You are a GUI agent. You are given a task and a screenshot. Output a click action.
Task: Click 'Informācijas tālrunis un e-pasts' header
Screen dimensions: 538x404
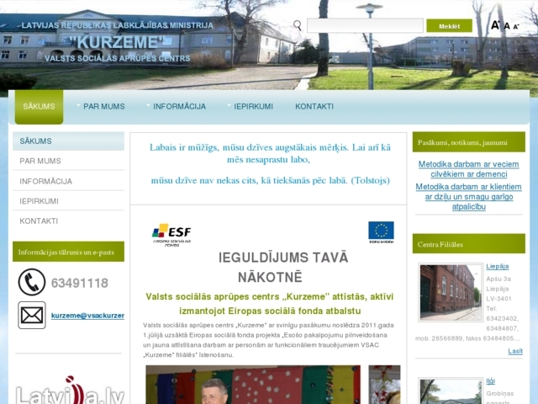pos(68,252)
